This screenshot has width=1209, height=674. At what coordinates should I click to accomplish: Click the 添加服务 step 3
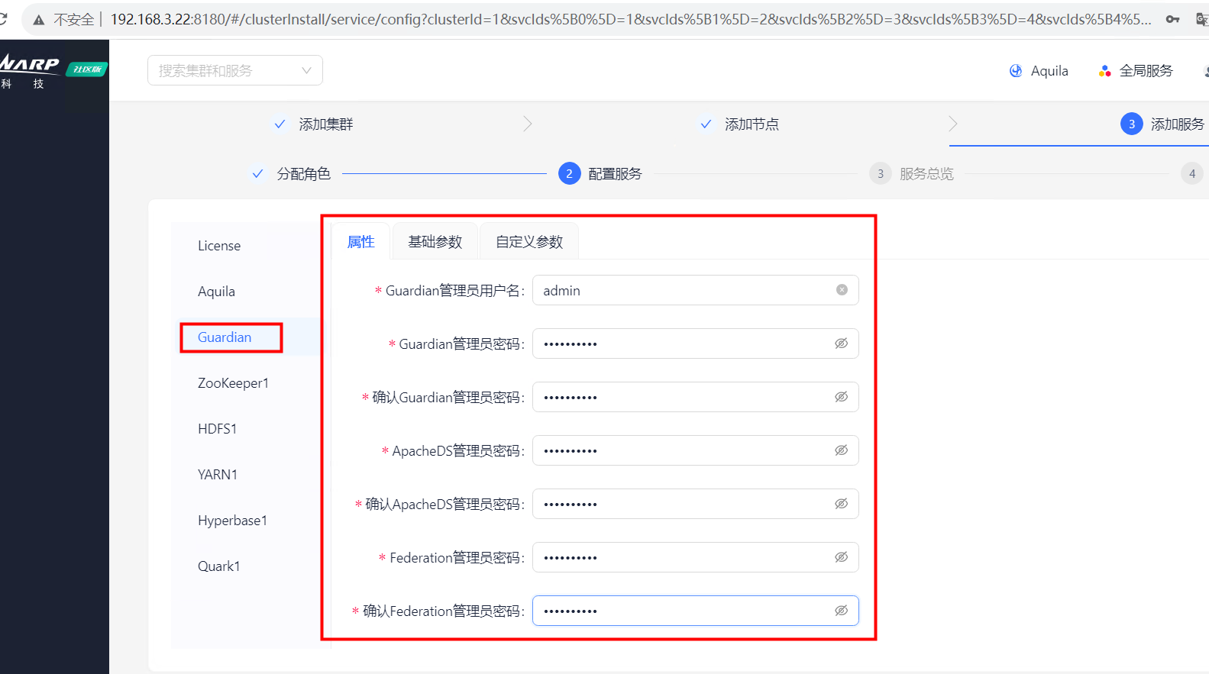[x=1162, y=124]
